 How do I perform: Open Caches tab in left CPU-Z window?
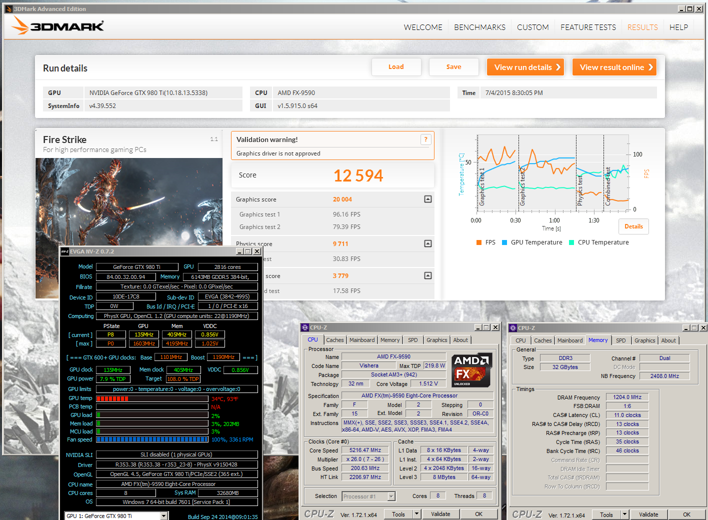point(334,340)
